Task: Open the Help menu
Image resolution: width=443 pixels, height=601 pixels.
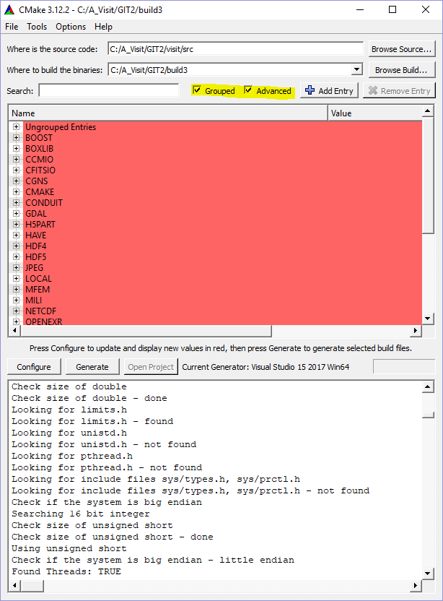Action: [x=103, y=27]
